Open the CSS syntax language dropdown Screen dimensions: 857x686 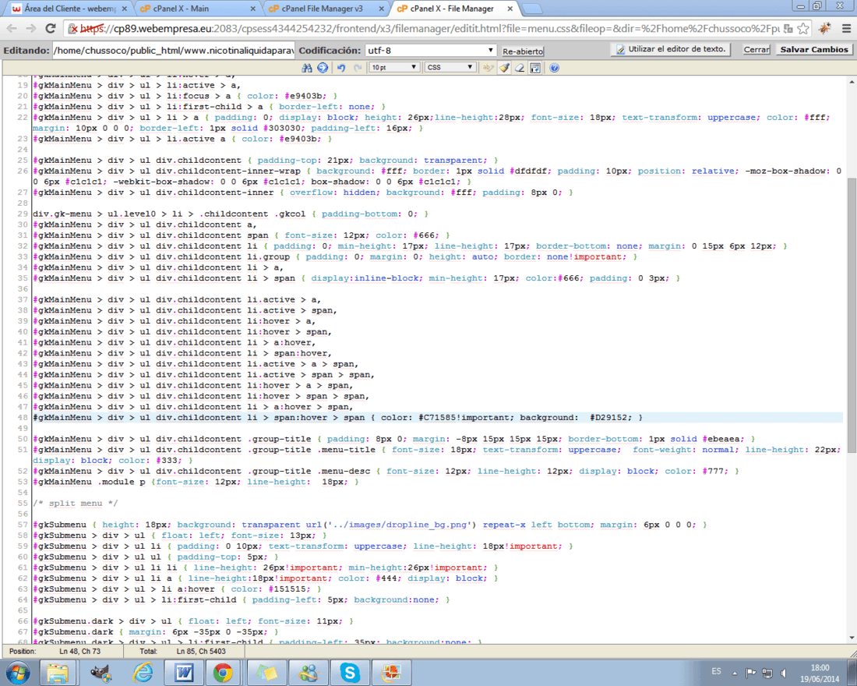pyautogui.click(x=450, y=67)
